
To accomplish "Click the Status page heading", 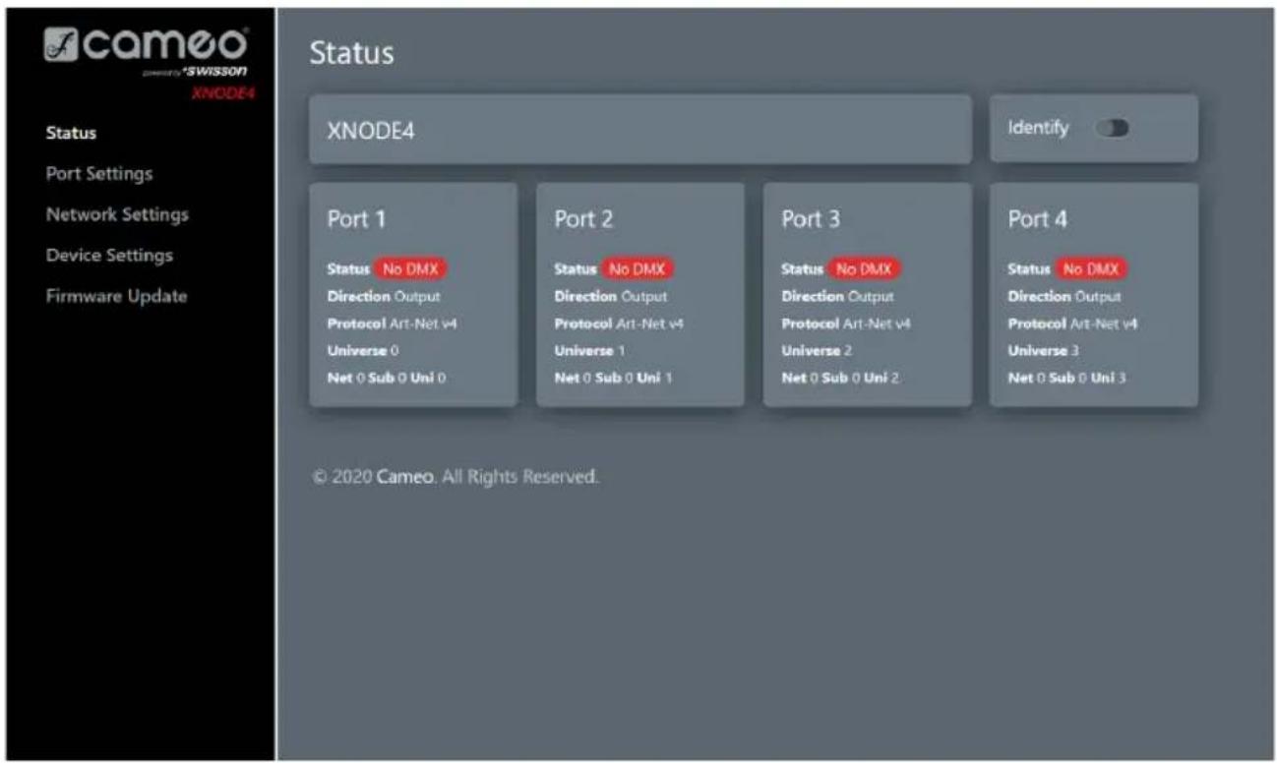I will pos(351,53).
